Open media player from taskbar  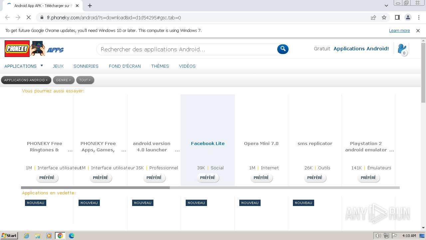coord(49,236)
